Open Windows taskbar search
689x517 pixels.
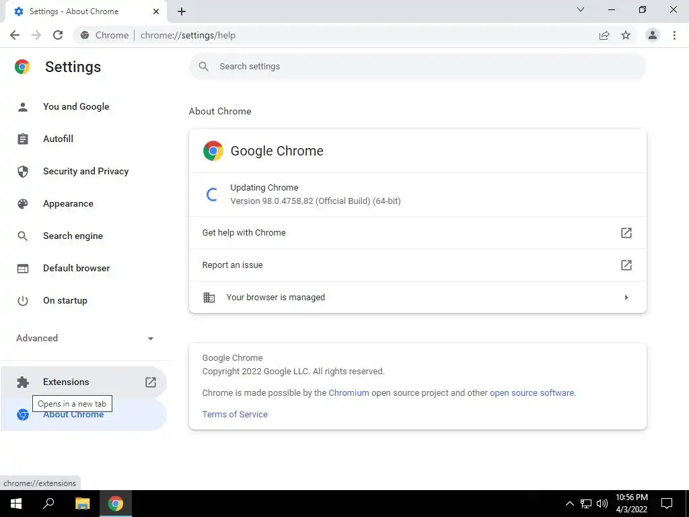coord(48,504)
